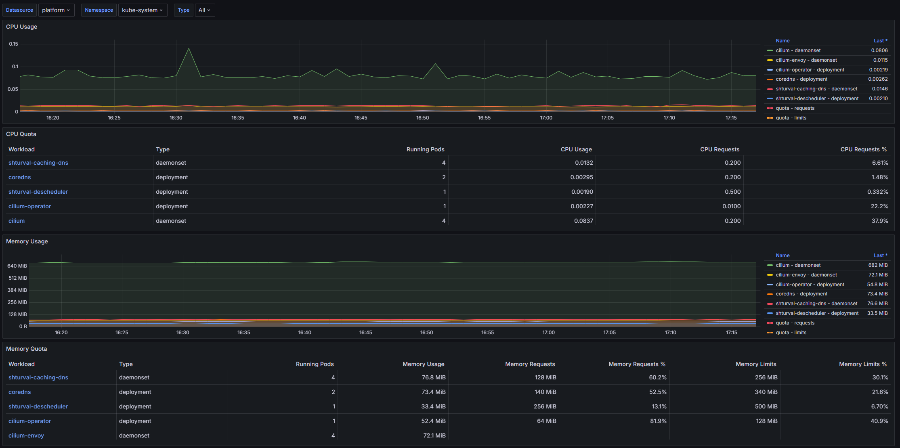900x448 pixels.
Task: Open shturval-descheduler link in Memory Quota table
Action: point(38,406)
